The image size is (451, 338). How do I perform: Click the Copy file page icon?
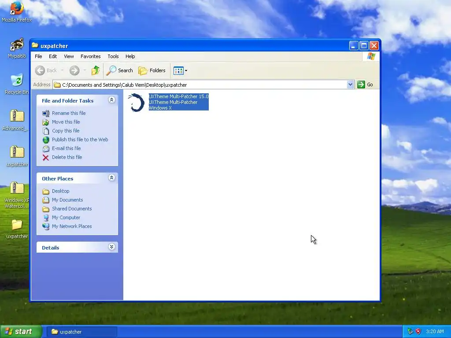46,131
